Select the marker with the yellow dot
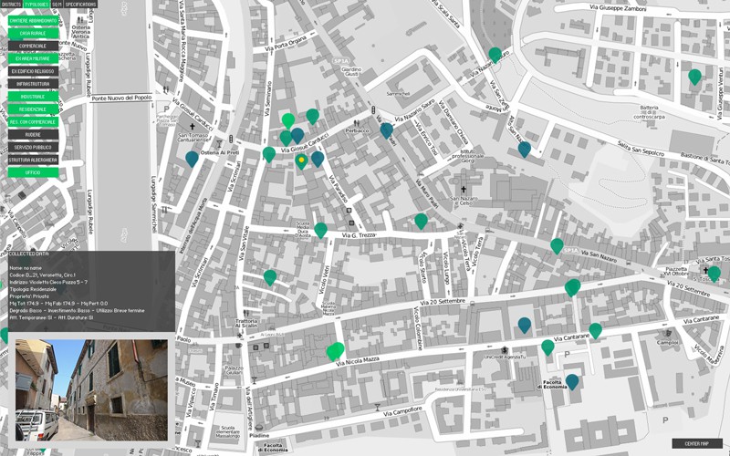The image size is (730, 456). point(301,161)
